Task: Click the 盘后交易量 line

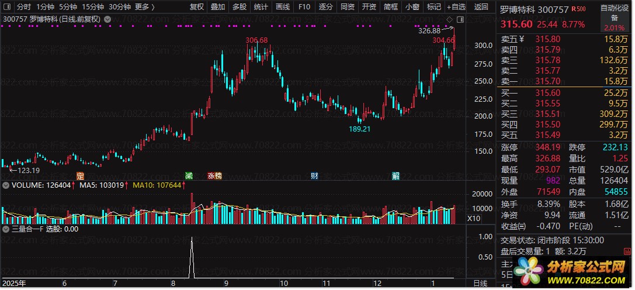Action: (543, 251)
